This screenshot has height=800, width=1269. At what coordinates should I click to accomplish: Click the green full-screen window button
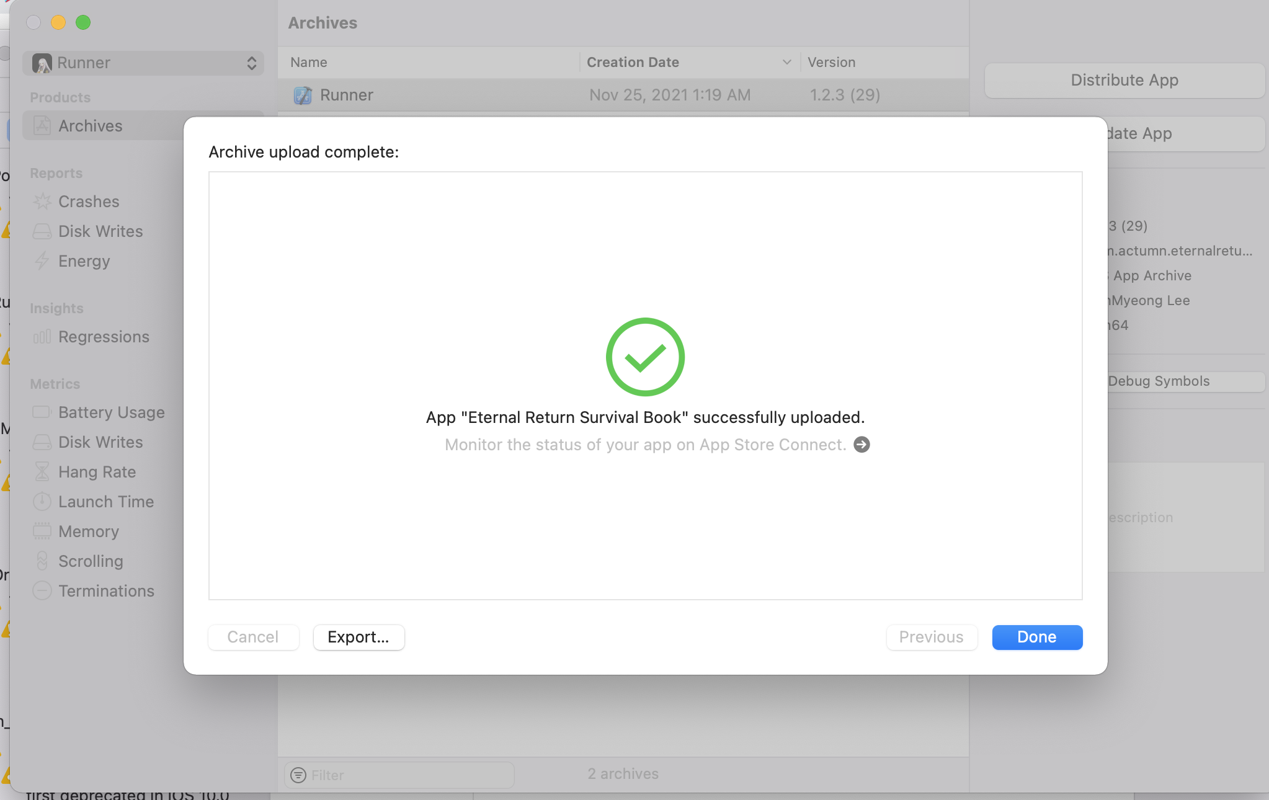click(83, 22)
